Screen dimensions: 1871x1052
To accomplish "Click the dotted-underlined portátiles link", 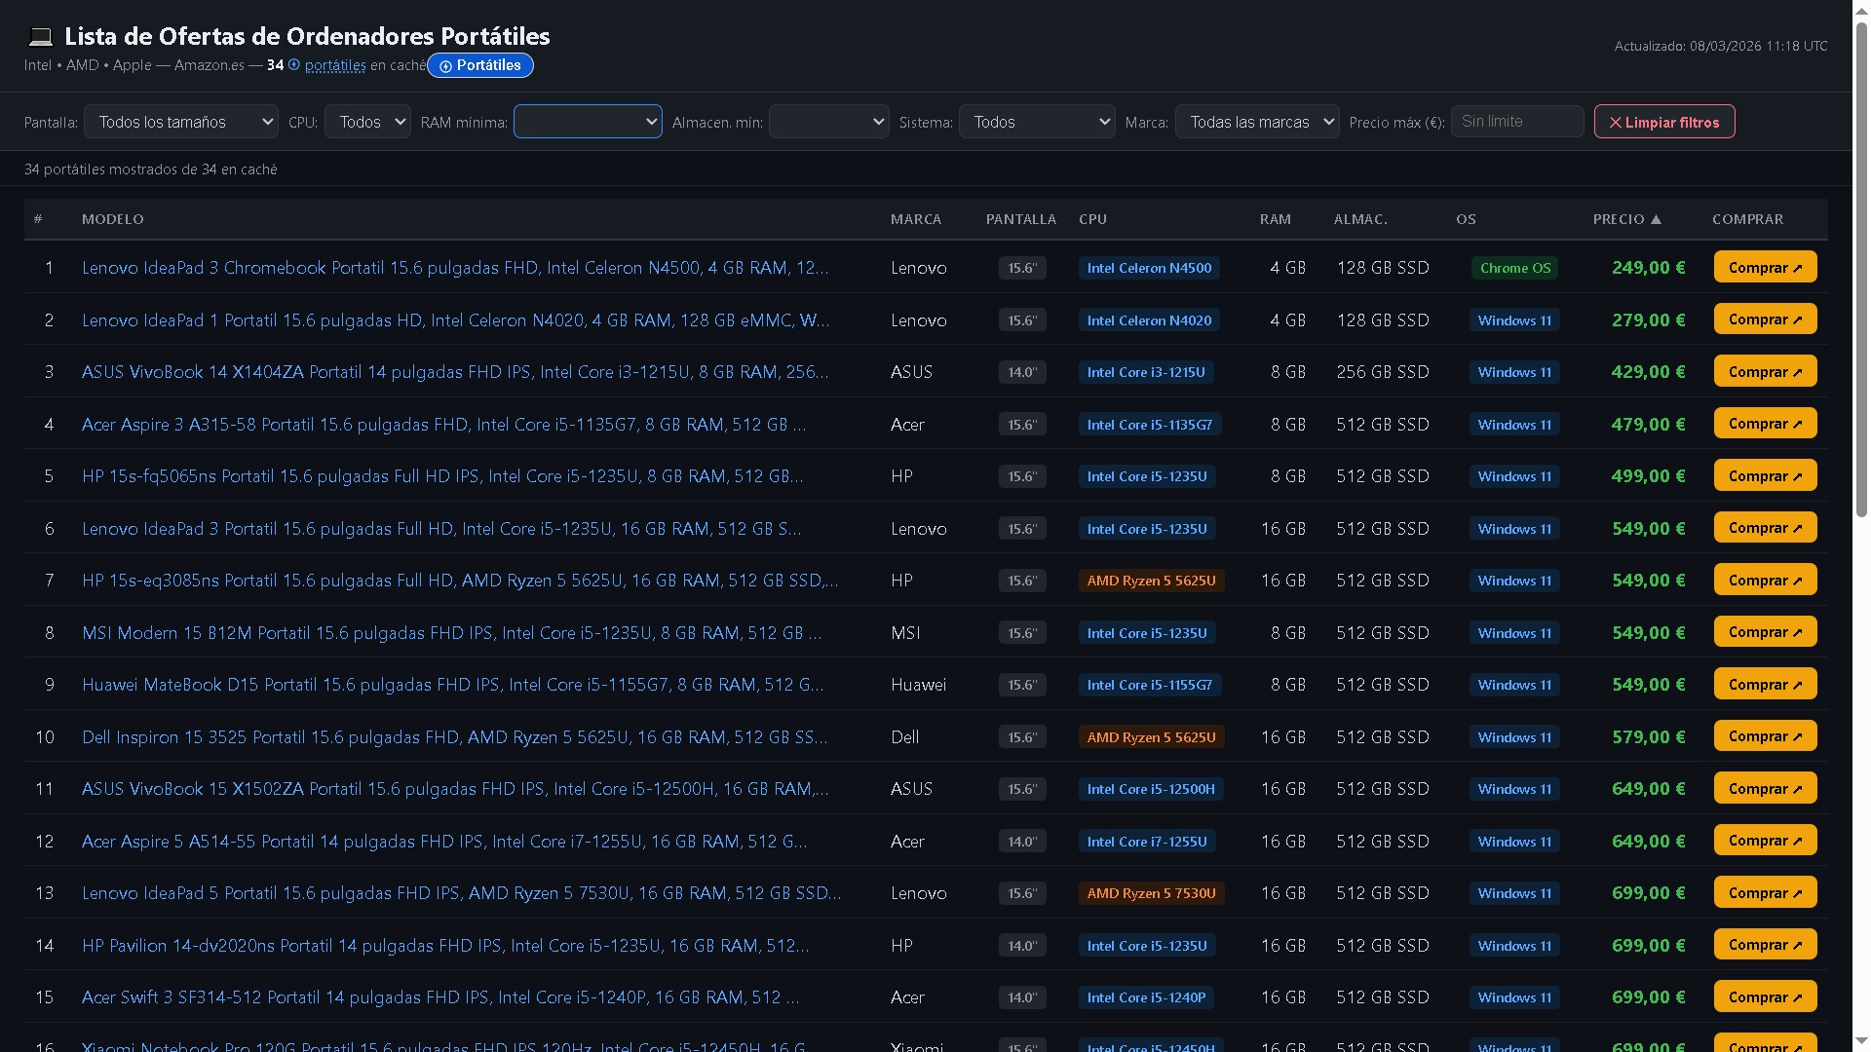I will tap(335, 65).
